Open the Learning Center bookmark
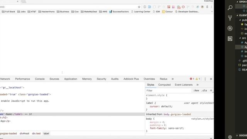The height and width of the screenshot is (139, 247). point(140,12)
